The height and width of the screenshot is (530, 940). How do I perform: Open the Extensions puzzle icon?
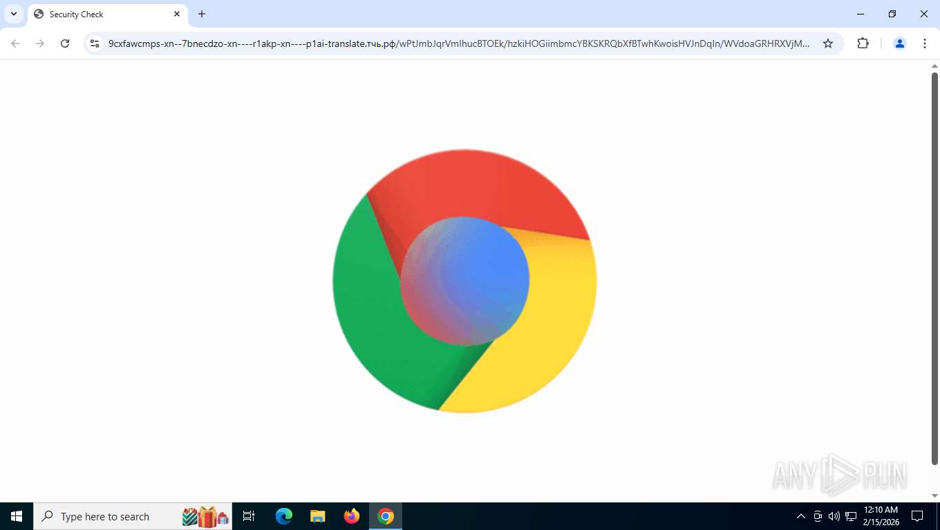coord(863,43)
